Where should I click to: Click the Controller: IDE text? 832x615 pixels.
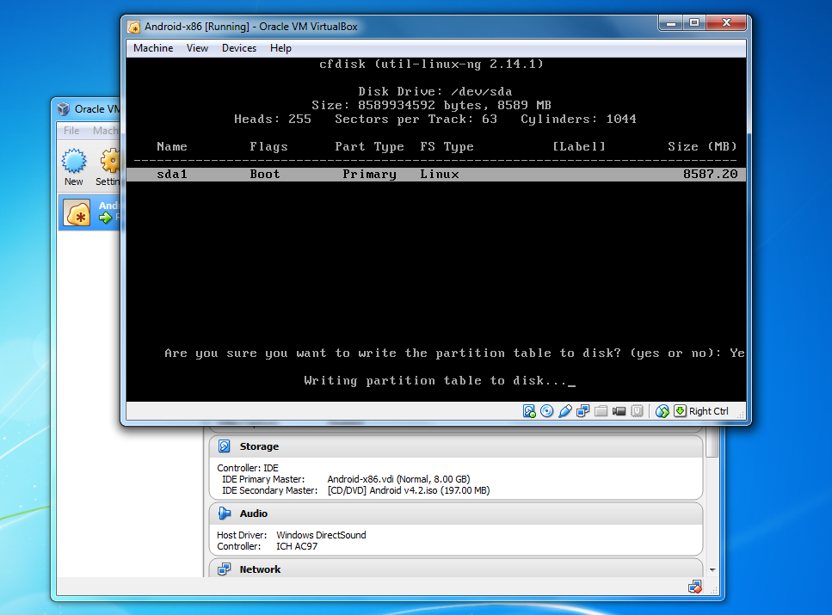(x=248, y=468)
